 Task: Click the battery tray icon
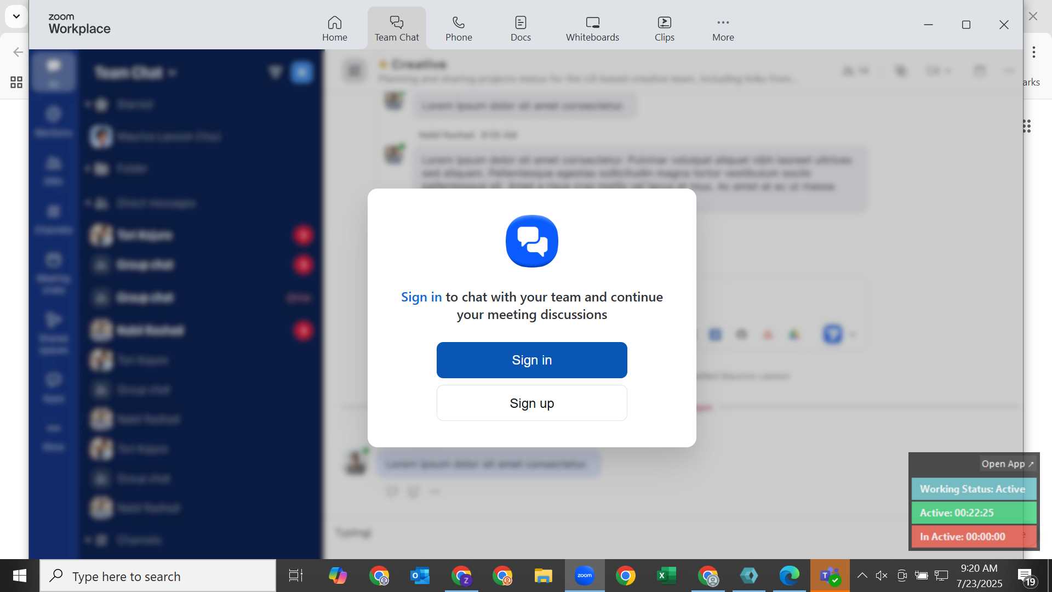point(922,576)
